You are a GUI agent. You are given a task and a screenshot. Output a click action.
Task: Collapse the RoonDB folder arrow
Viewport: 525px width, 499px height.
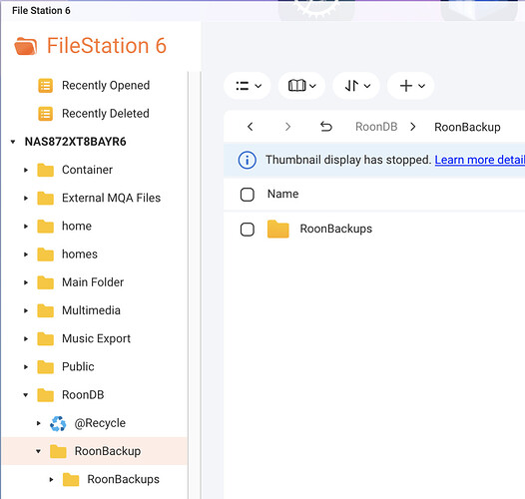26,395
